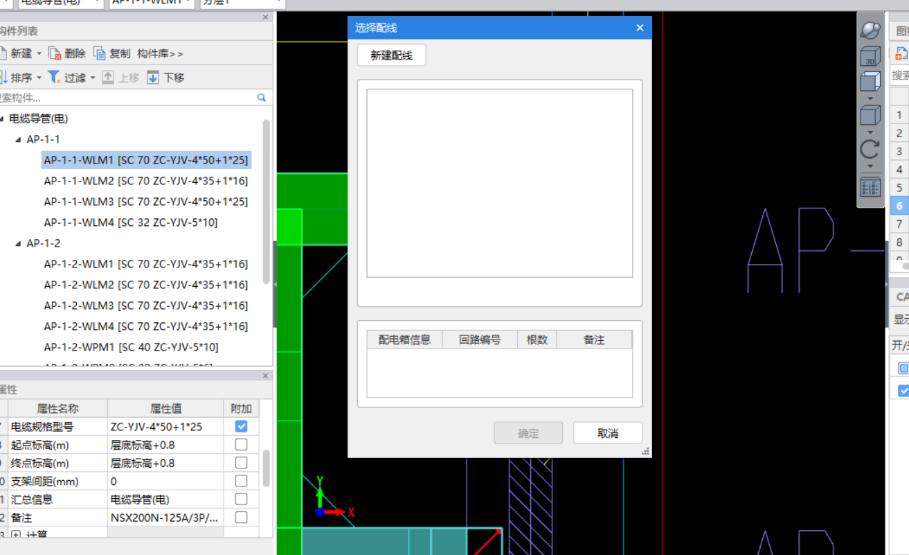
Task: Click the 配电箱信息 column header
Action: click(x=404, y=340)
